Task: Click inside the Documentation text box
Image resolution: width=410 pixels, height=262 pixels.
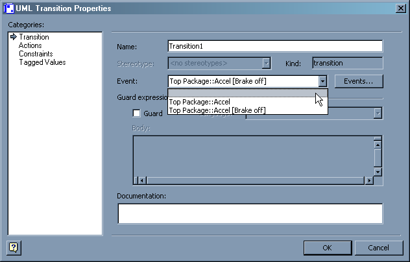Action: click(250, 213)
